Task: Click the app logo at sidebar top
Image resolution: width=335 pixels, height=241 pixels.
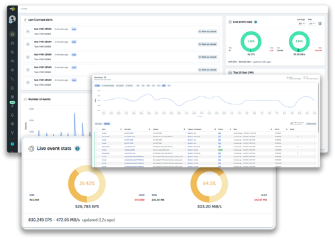Action: point(12,9)
